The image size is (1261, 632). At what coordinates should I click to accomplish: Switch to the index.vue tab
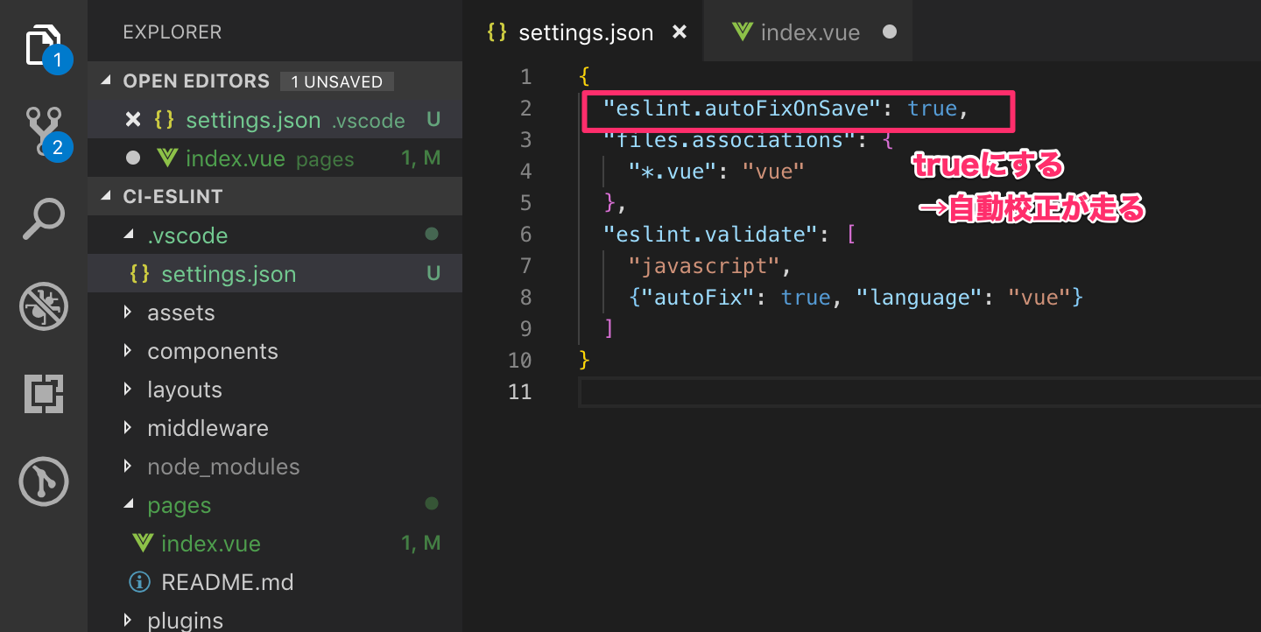808,32
